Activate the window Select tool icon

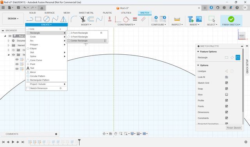212,19
